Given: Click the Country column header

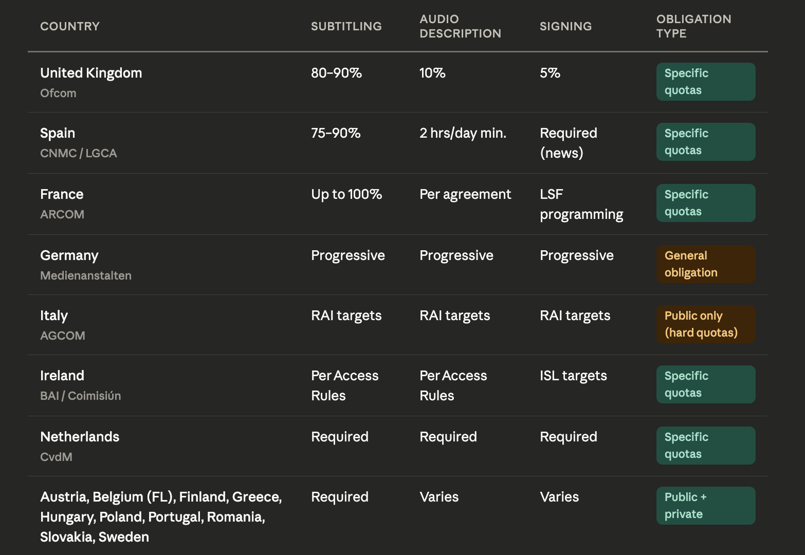Looking at the screenshot, I should coord(70,26).
